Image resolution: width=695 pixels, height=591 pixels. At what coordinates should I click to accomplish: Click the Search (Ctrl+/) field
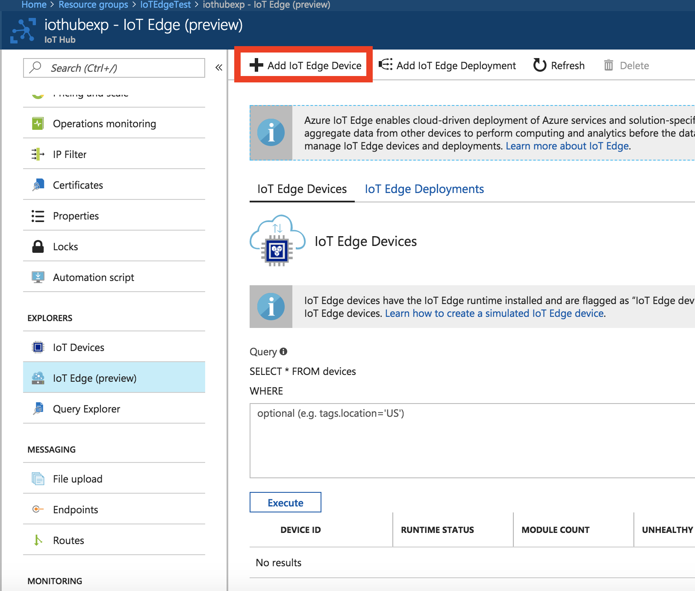click(x=114, y=68)
